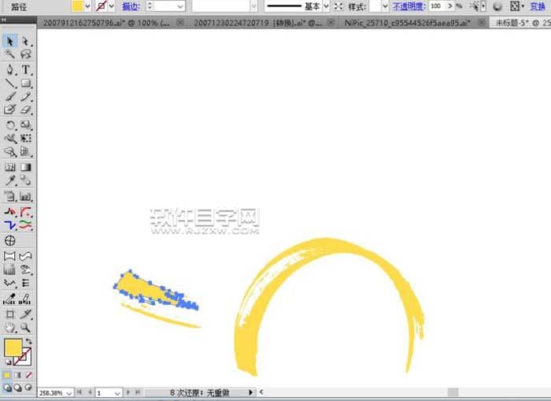551x401 pixels.
Task: Select the Symbol Sprayer tool
Action: point(9,151)
